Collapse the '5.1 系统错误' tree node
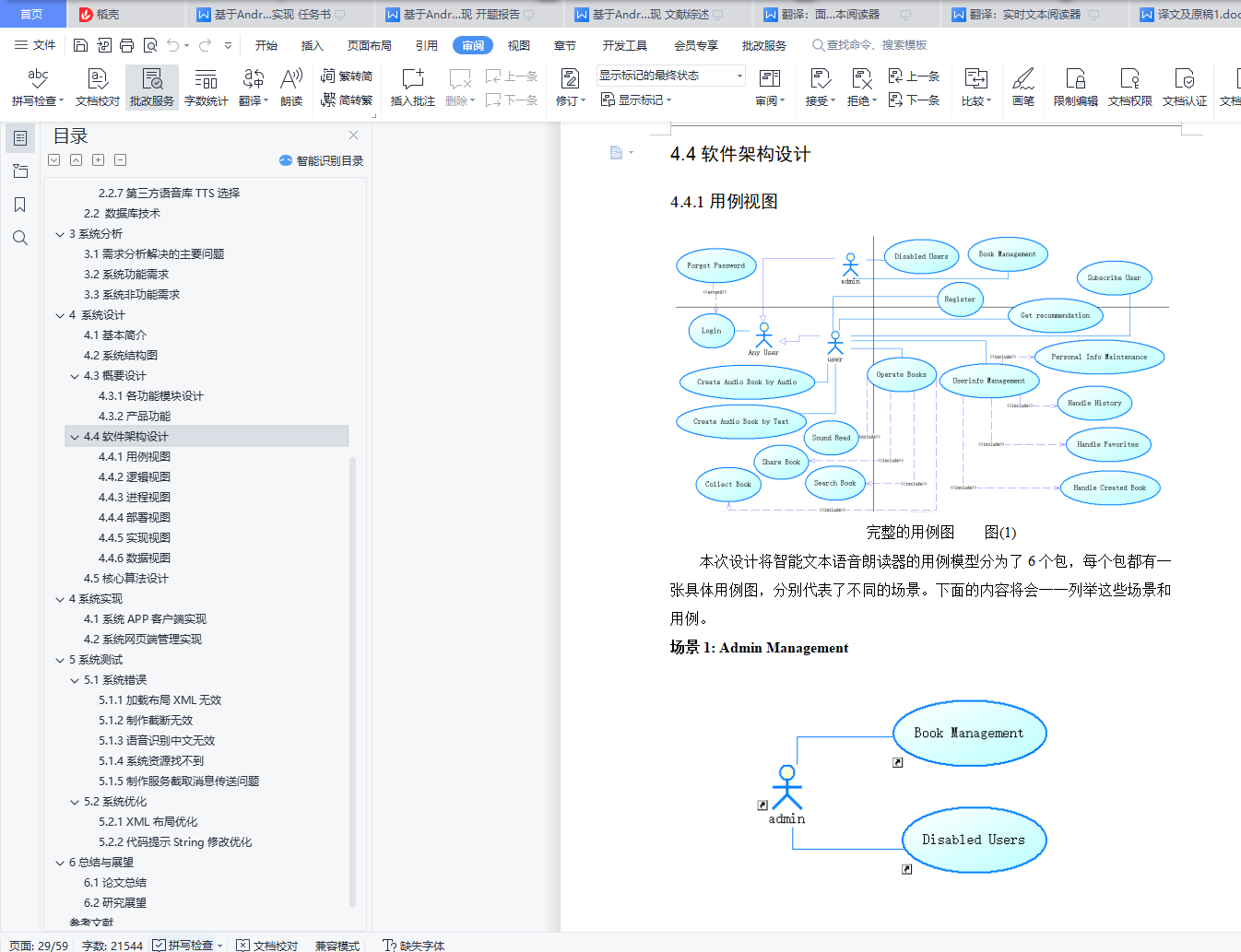The image size is (1241, 952). point(75,680)
